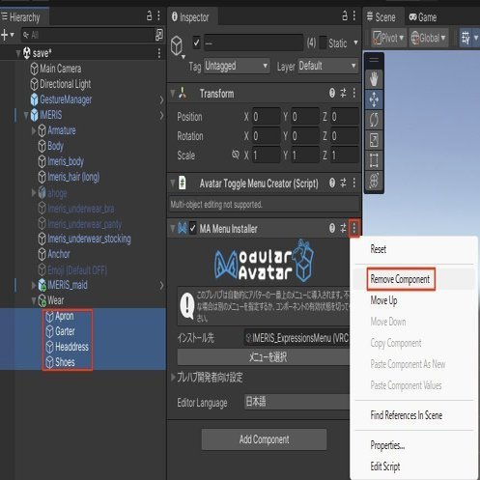Open the Tag dropdown showing Untagged
Screen dimensions: 480x480
pos(237,66)
